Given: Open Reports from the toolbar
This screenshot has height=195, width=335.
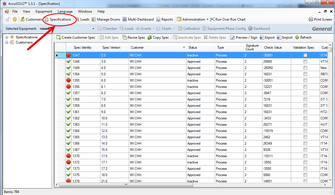Looking at the screenshot, I should click(158, 19).
